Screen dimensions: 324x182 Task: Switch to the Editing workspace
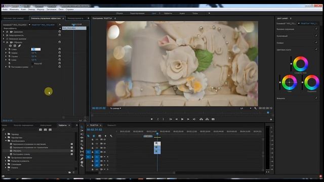click(137, 13)
